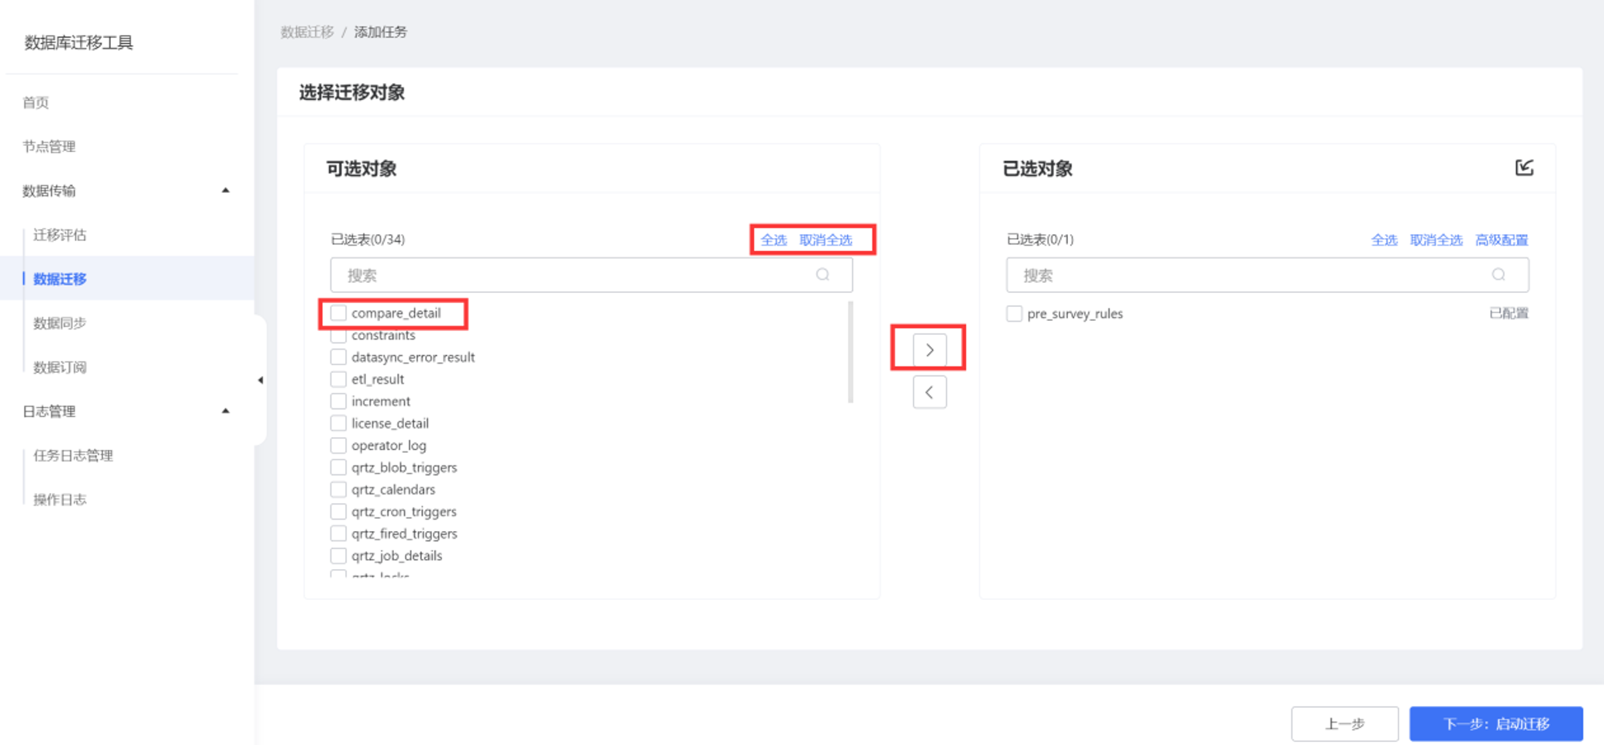Check the compare_detail checkbox

(x=338, y=312)
